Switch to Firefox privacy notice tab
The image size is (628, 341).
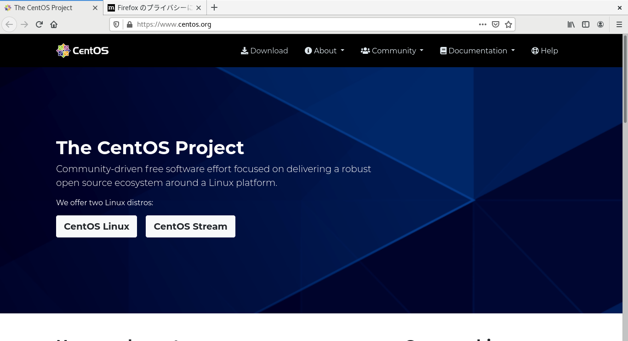154,8
